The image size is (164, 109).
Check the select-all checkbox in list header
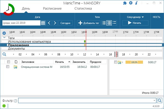click(9, 62)
